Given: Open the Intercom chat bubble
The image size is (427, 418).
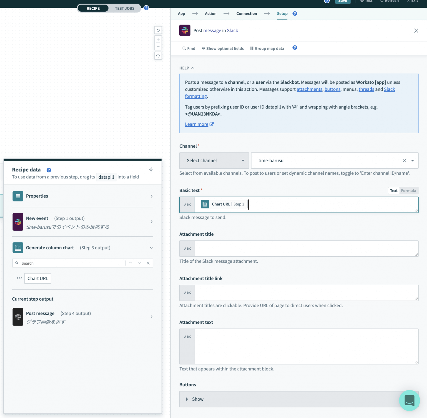Looking at the screenshot, I should tap(409, 400).
